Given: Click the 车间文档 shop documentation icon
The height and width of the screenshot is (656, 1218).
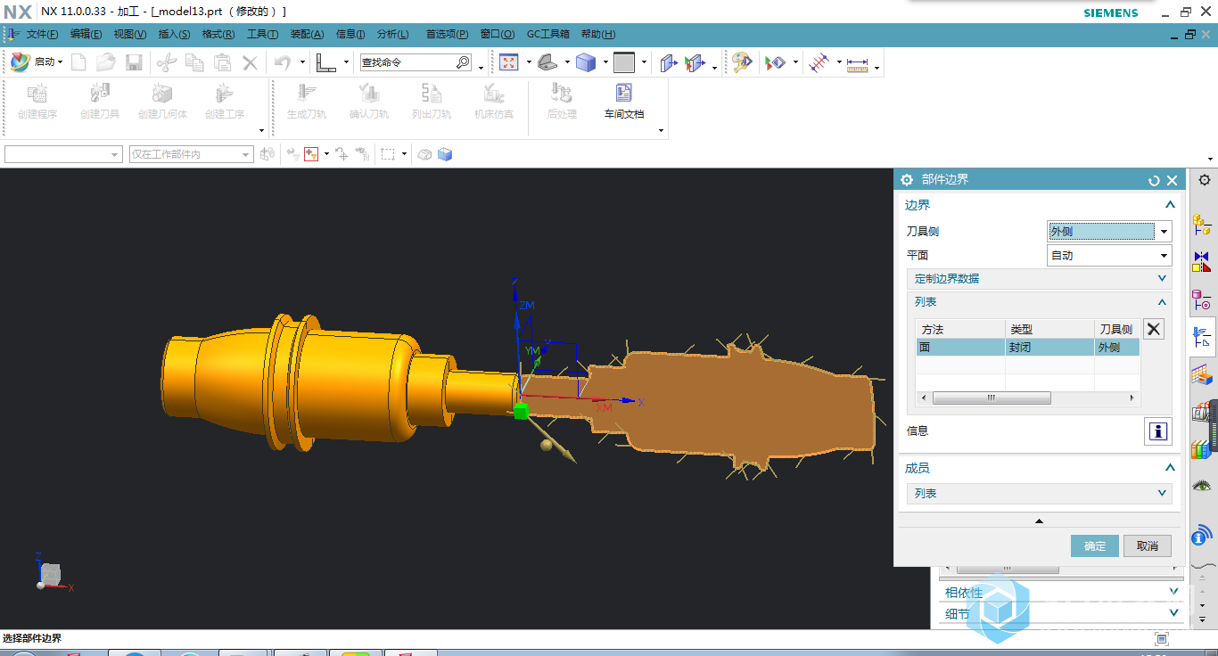Looking at the screenshot, I should pyautogui.click(x=623, y=102).
